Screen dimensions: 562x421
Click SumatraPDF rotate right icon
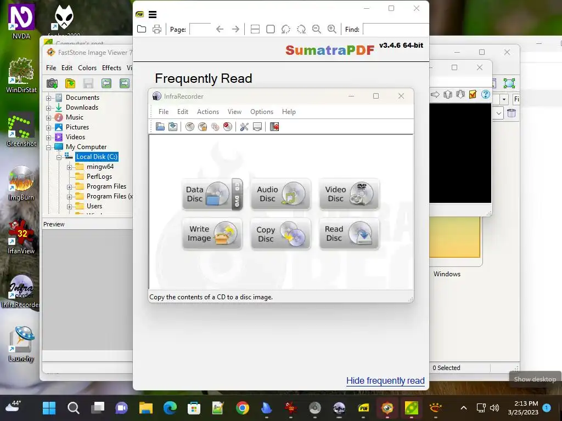pos(301,29)
